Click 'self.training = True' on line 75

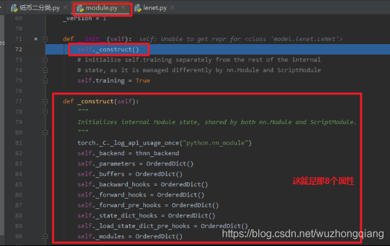pos(114,80)
